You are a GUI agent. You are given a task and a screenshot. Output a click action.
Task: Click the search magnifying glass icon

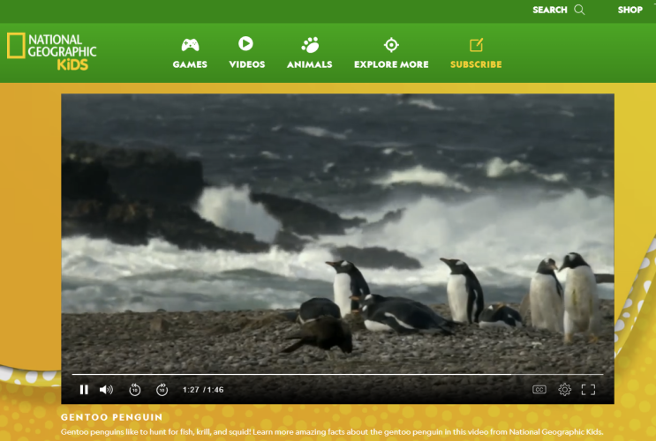[x=579, y=10]
